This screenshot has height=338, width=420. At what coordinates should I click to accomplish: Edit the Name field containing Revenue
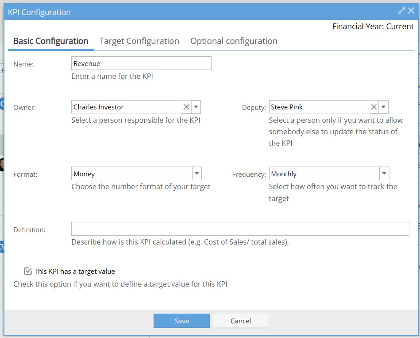pyautogui.click(x=141, y=63)
